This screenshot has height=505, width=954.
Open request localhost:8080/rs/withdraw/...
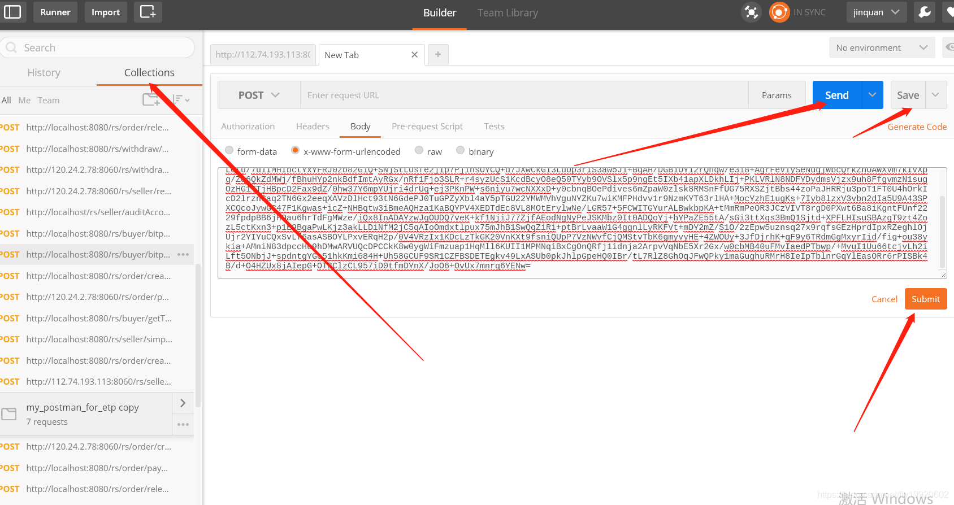pos(97,149)
